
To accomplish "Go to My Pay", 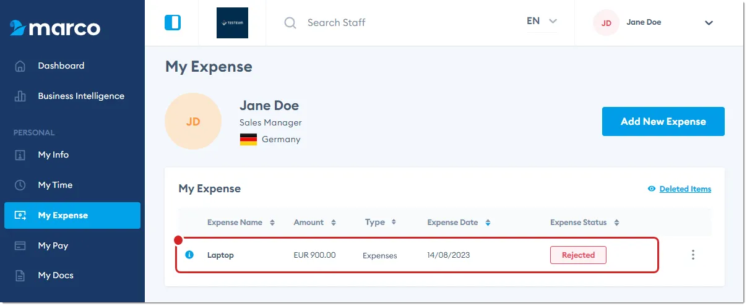I will point(53,245).
